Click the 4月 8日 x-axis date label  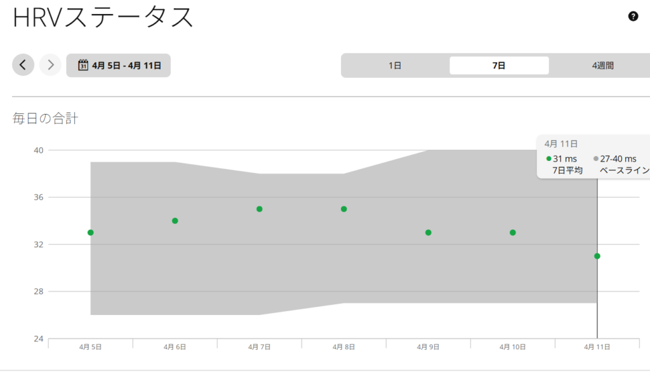click(x=343, y=347)
